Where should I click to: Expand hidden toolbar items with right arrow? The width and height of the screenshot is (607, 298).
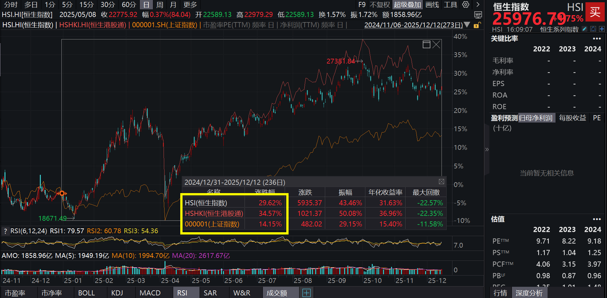point(478,5)
